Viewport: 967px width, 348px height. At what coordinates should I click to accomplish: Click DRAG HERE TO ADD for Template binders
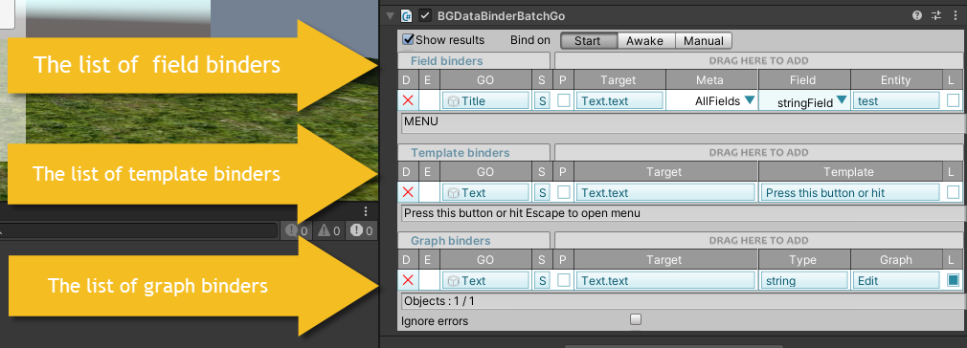758,152
